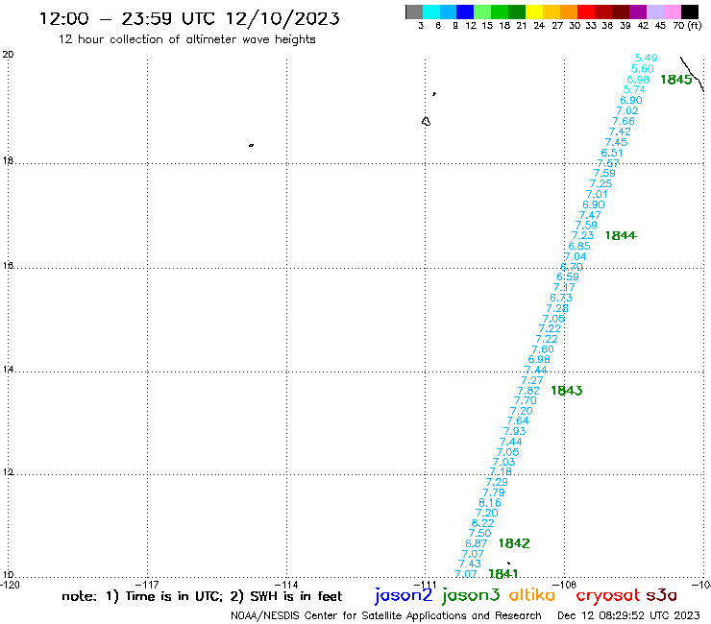Viewport: 711px width, 624px height.
Task: Click the 7.42 wave height value
Action: point(620,132)
